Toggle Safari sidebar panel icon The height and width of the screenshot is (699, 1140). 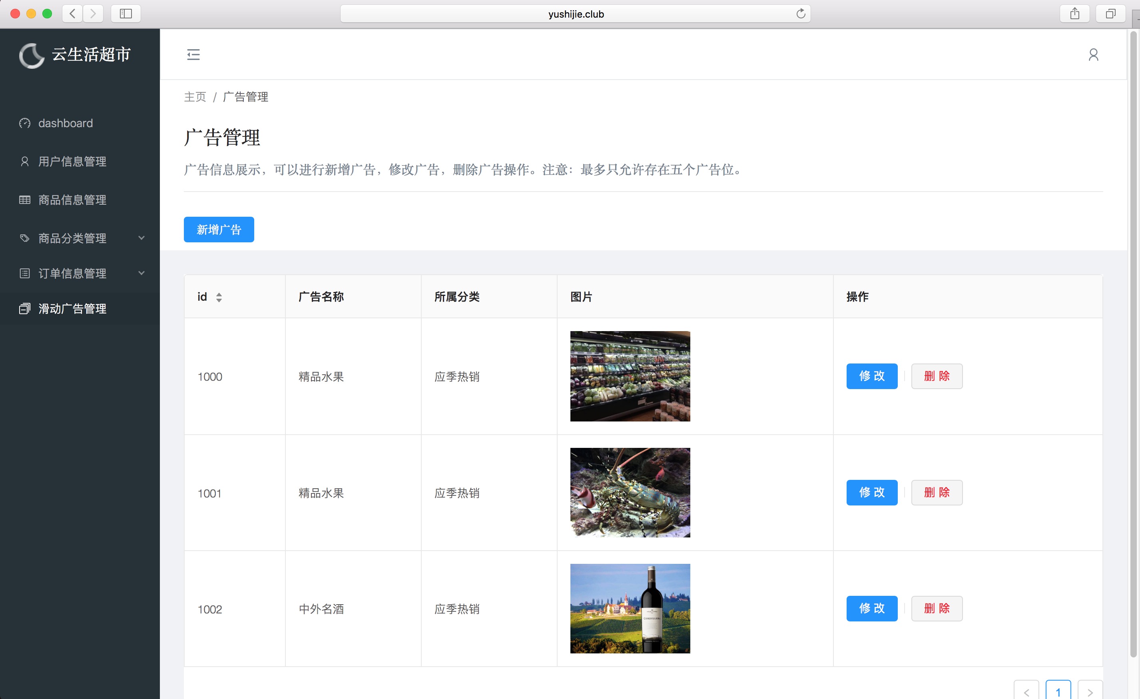[x=126, y=14]
